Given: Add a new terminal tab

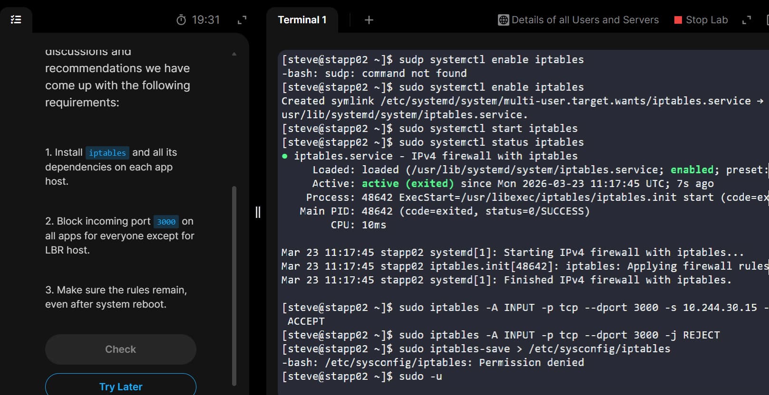Looking at the screenshot, I should click(369, 20).
